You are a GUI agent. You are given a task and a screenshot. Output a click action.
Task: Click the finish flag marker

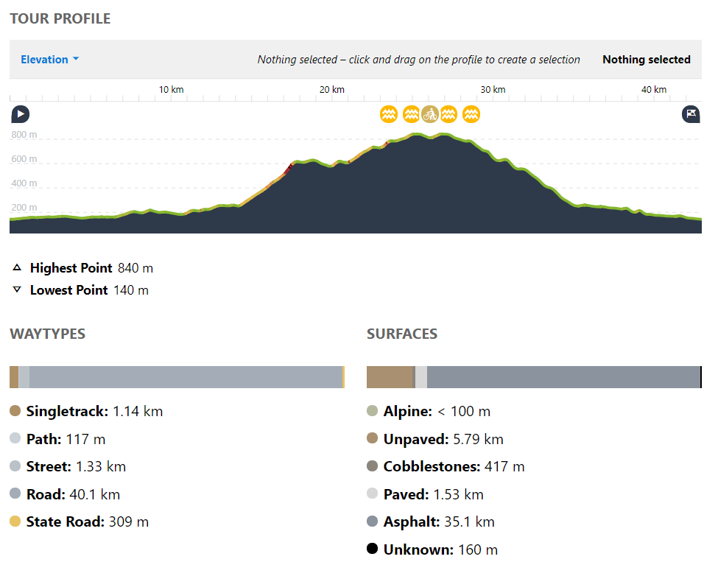(x=690, y=114)
